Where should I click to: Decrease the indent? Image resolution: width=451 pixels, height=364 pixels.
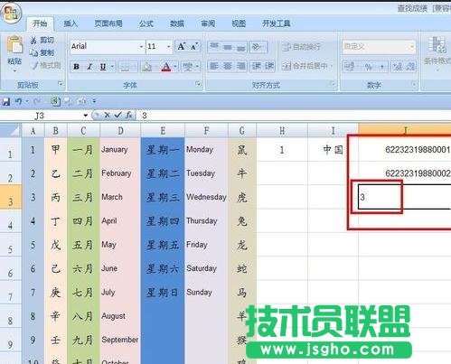(x=256, y=66)
